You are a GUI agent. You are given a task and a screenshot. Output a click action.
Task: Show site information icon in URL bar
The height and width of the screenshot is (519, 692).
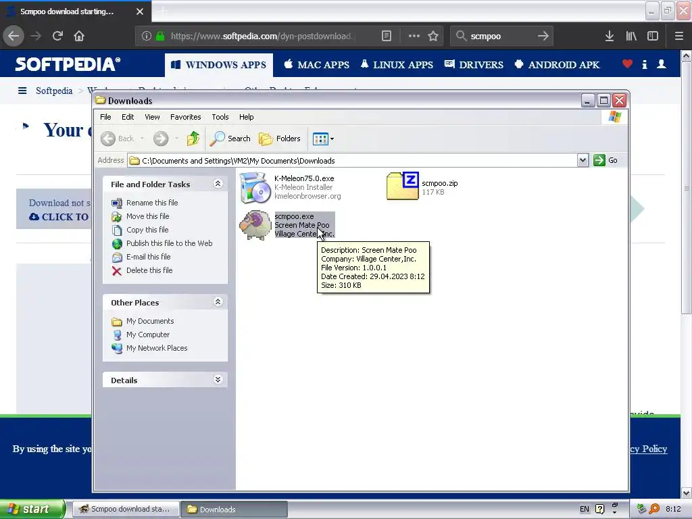point(147,36)
